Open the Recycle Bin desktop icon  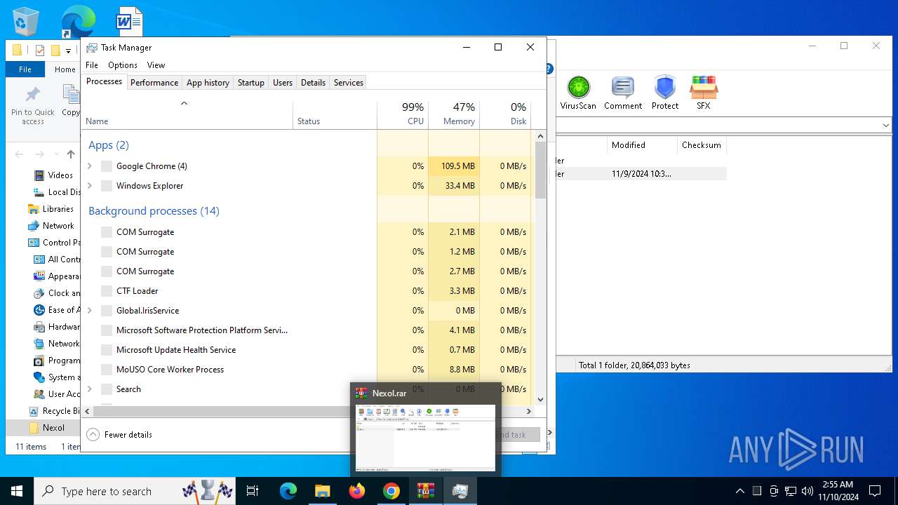tap(26, 21)
